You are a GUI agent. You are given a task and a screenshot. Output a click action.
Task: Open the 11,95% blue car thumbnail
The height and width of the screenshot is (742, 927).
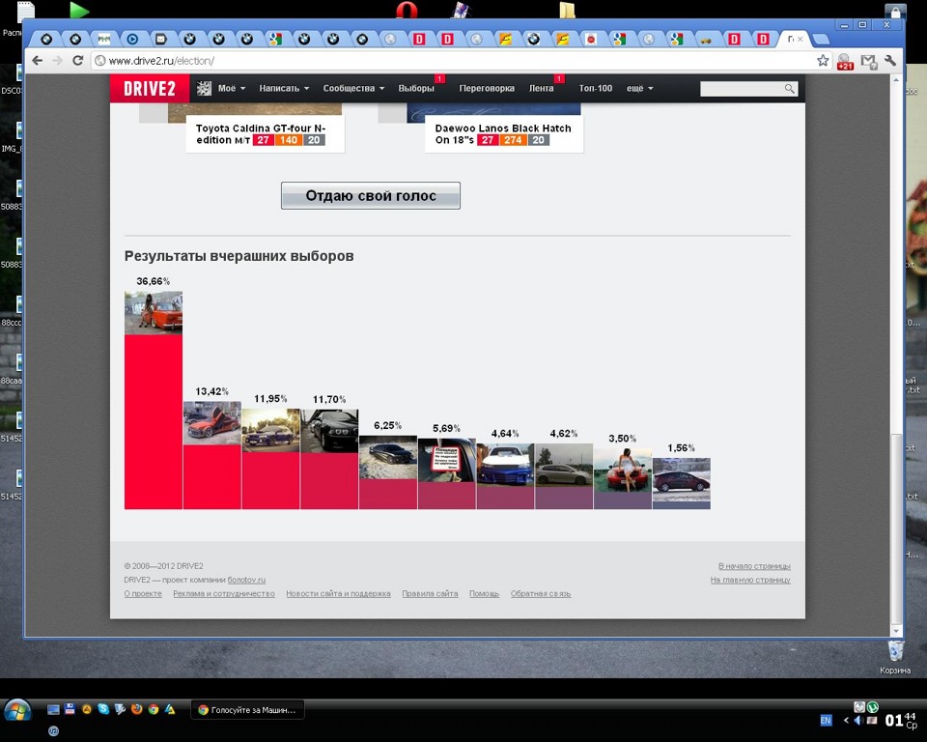(270, 430)
